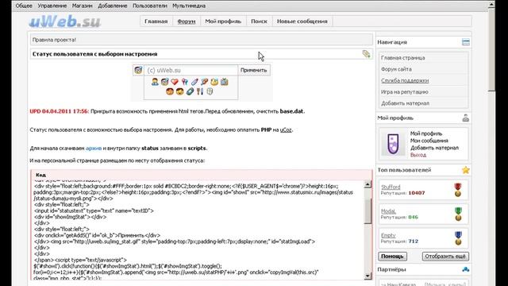Open the Магазин admin menu
Viewport: 508px width, 286px height.
(x=82, y=6)
